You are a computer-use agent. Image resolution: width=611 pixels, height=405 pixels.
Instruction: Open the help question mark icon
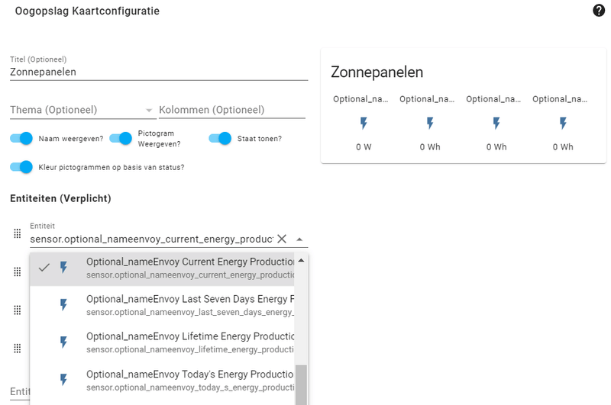(x=599, y=10)
